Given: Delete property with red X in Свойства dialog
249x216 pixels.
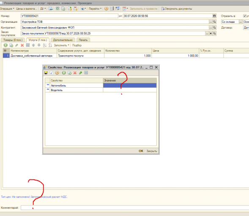Looking at the screenshot, I should coord(75,73).
